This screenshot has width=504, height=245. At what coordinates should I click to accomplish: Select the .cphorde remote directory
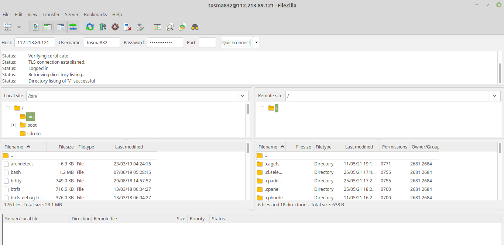coord(347,197)
